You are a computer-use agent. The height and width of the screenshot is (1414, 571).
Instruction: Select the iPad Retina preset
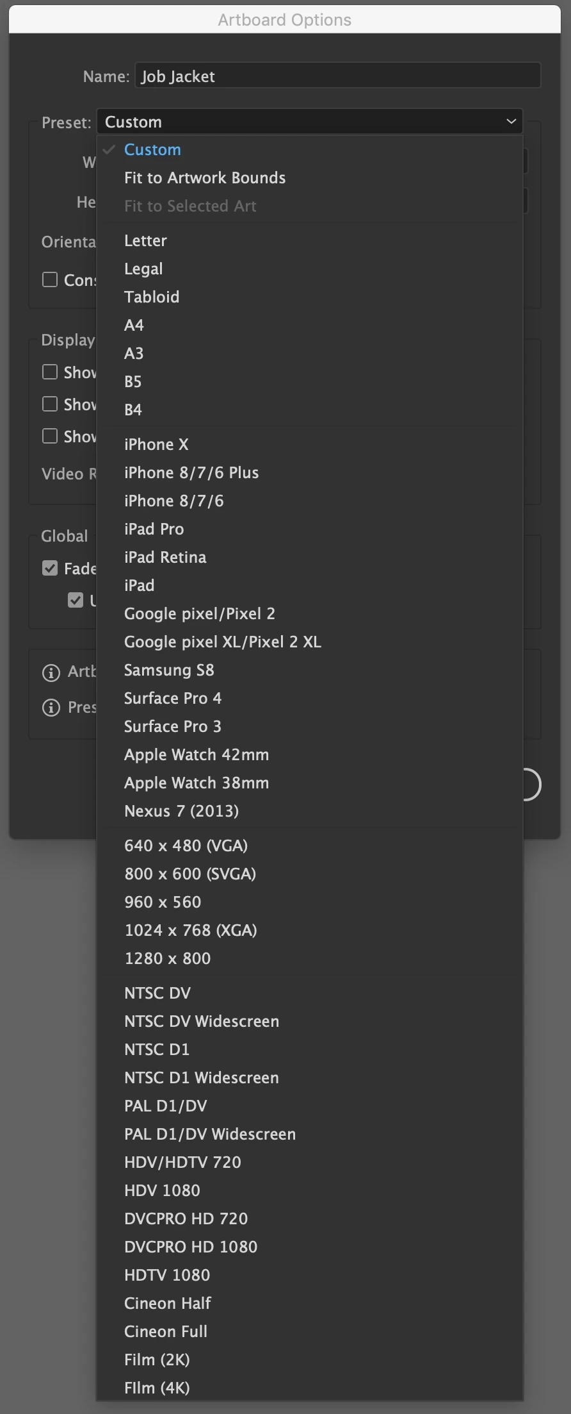pos(310,557)
